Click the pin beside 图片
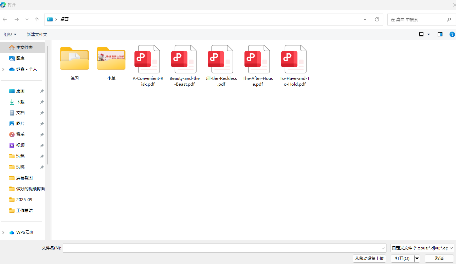The width and height of the screenshot is (456, 264). (42, 124)
